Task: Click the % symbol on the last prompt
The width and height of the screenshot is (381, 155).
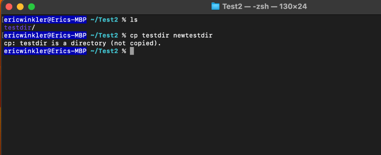Action: pos(124,51)
